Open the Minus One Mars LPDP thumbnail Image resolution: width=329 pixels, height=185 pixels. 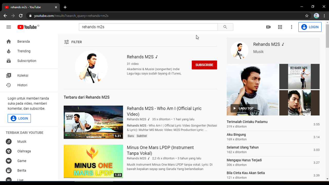93,161
